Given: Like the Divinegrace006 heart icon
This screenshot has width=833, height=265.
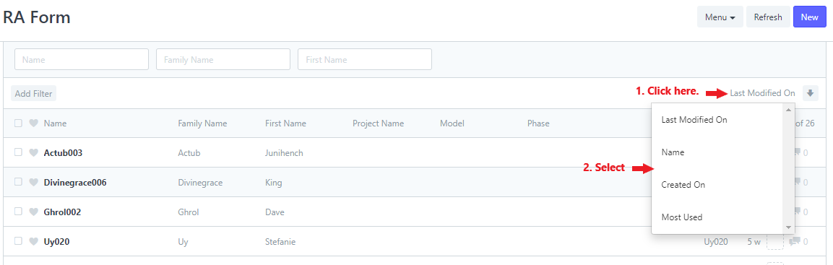Looking at the screenshot, I should pyautogui.click(x=33, y=183).
